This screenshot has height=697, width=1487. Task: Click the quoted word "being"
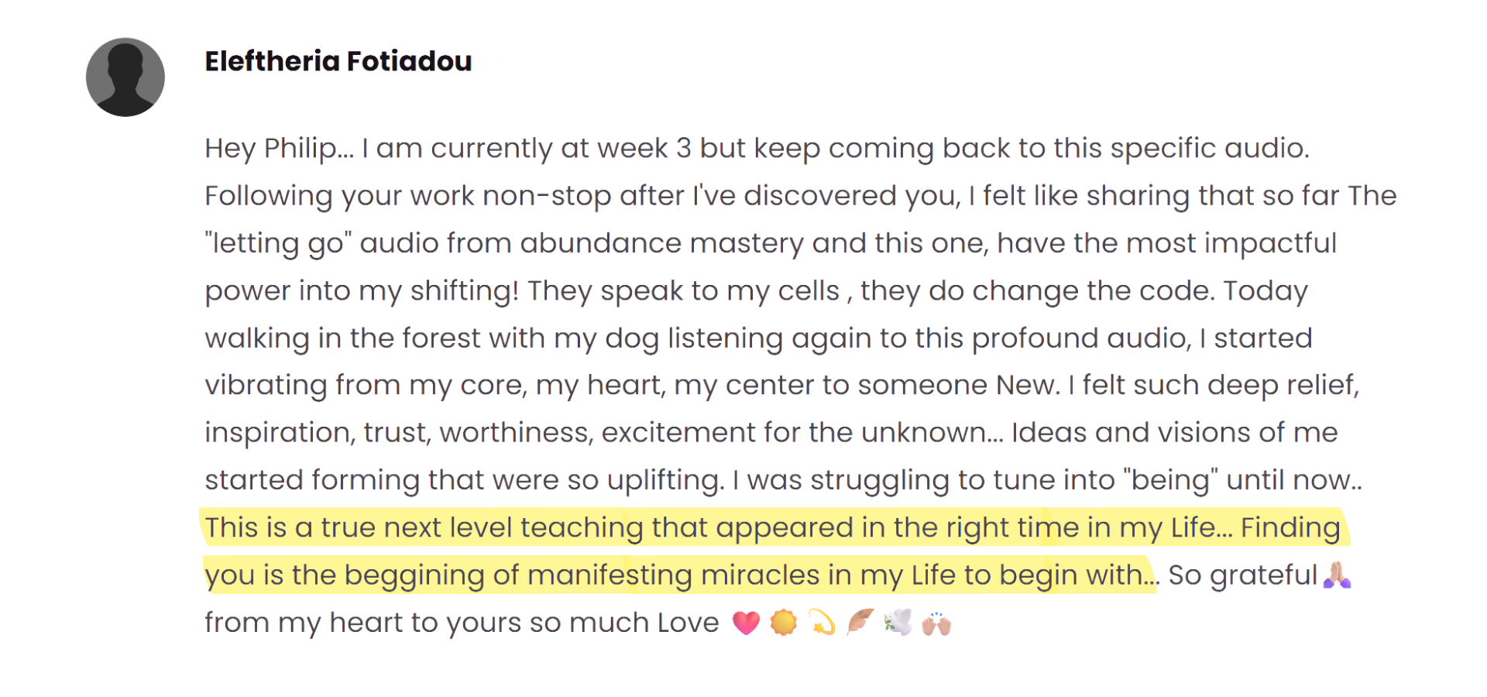(1169, 480)
